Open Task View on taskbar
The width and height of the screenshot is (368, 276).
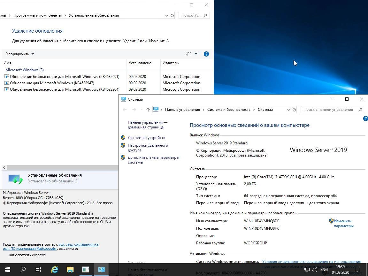click(x=38, y=269)
